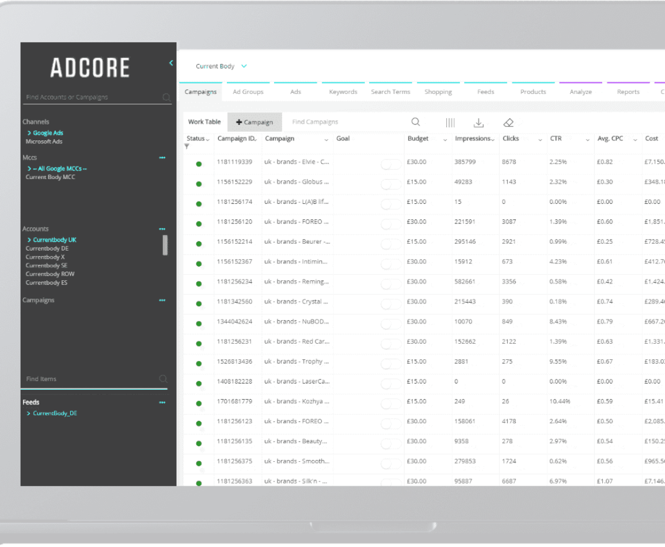Open the Feeds options dots menu
Viewport: 665px width, 547px height.
[x=162, y=402]
